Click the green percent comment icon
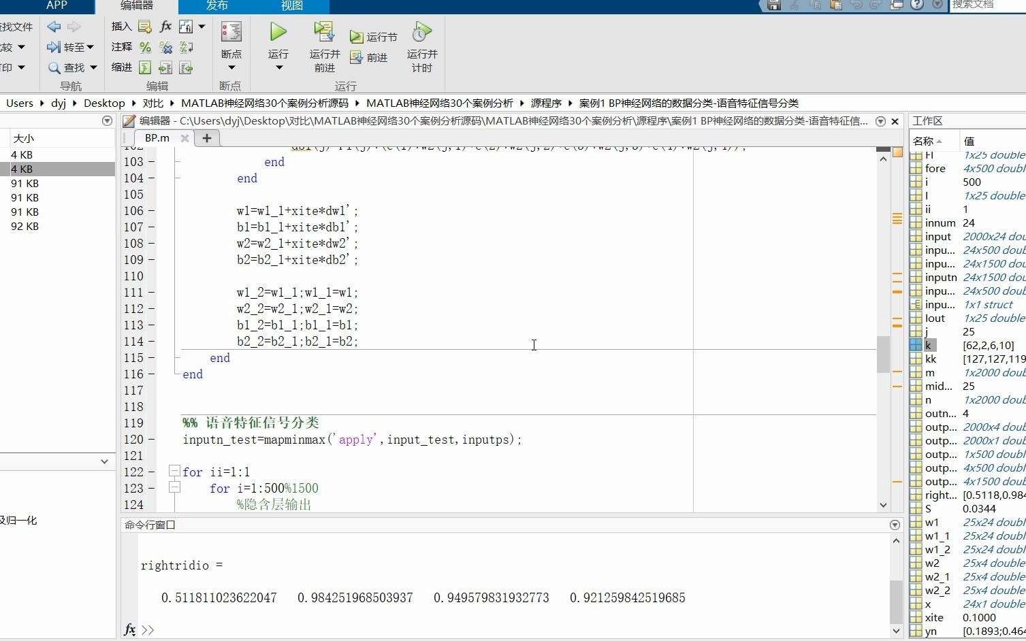The image size is (1026, 641). (x=145, y=47)
